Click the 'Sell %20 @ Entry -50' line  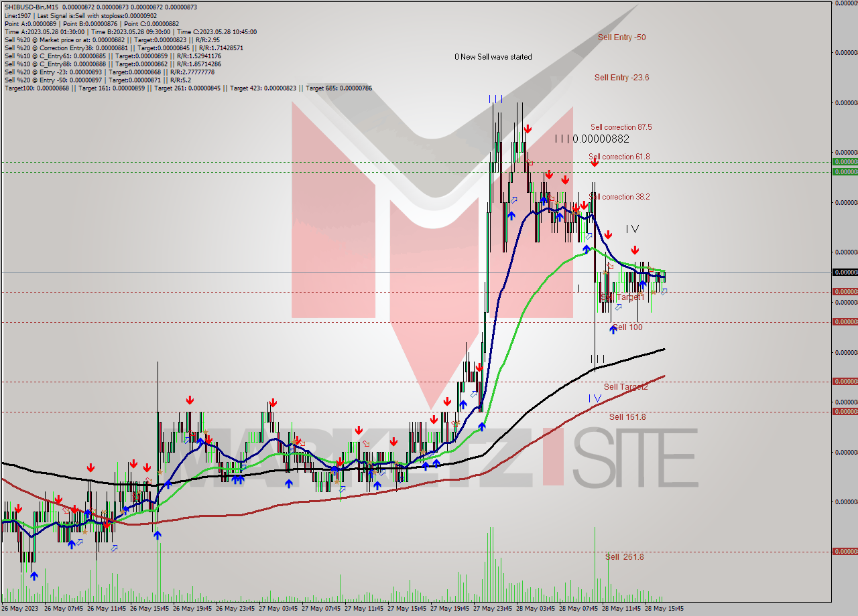pos(97,80)
